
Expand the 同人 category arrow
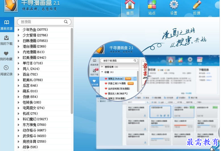(x=18, y=69)
